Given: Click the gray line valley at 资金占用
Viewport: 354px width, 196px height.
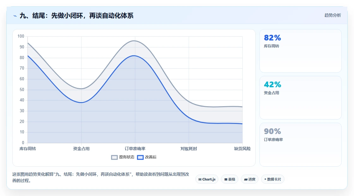Looking at the screenshot, I should pyautogui.click(x=81, y=89).
